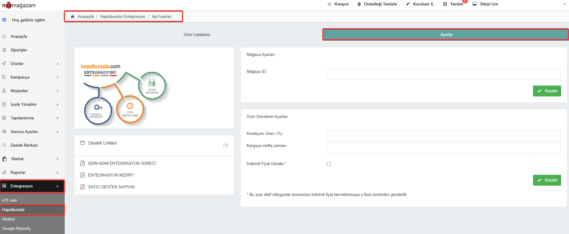569x234 pixels.
Task: Open SATICI DESTEK SAYFASI link
Action: click(x=111, y=187)
